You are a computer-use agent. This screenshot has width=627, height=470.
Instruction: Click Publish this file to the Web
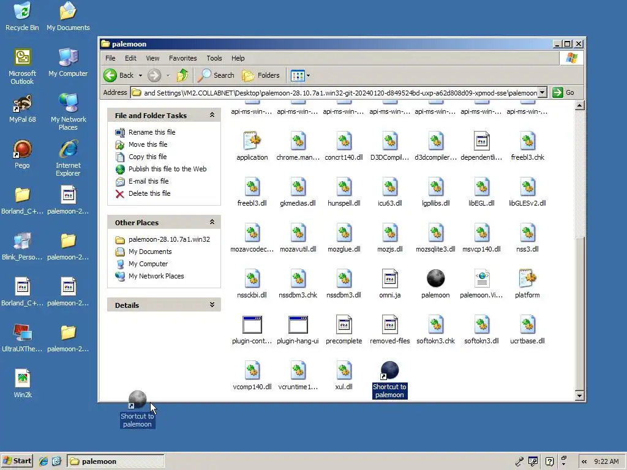[x=167, y=169]
